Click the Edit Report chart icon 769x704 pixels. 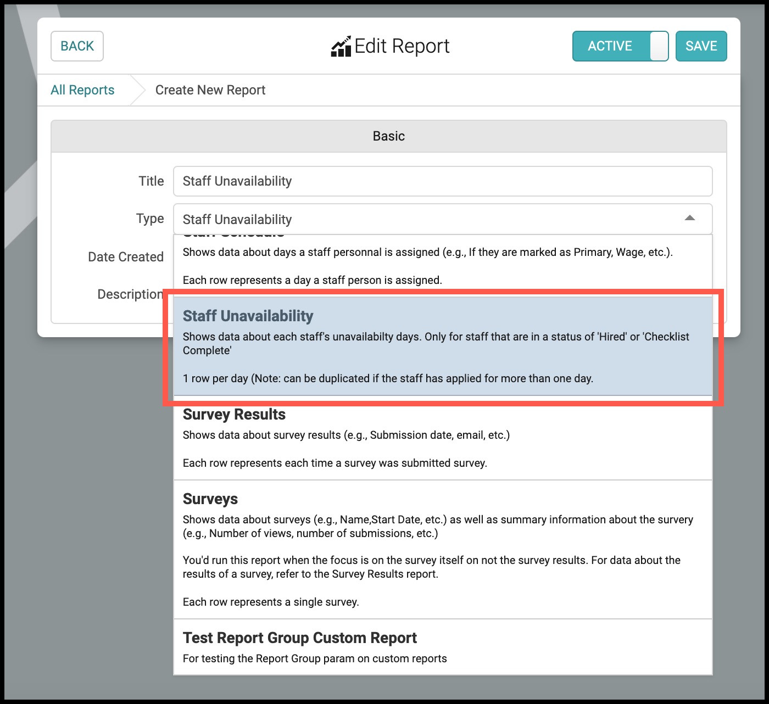point(341,47)
